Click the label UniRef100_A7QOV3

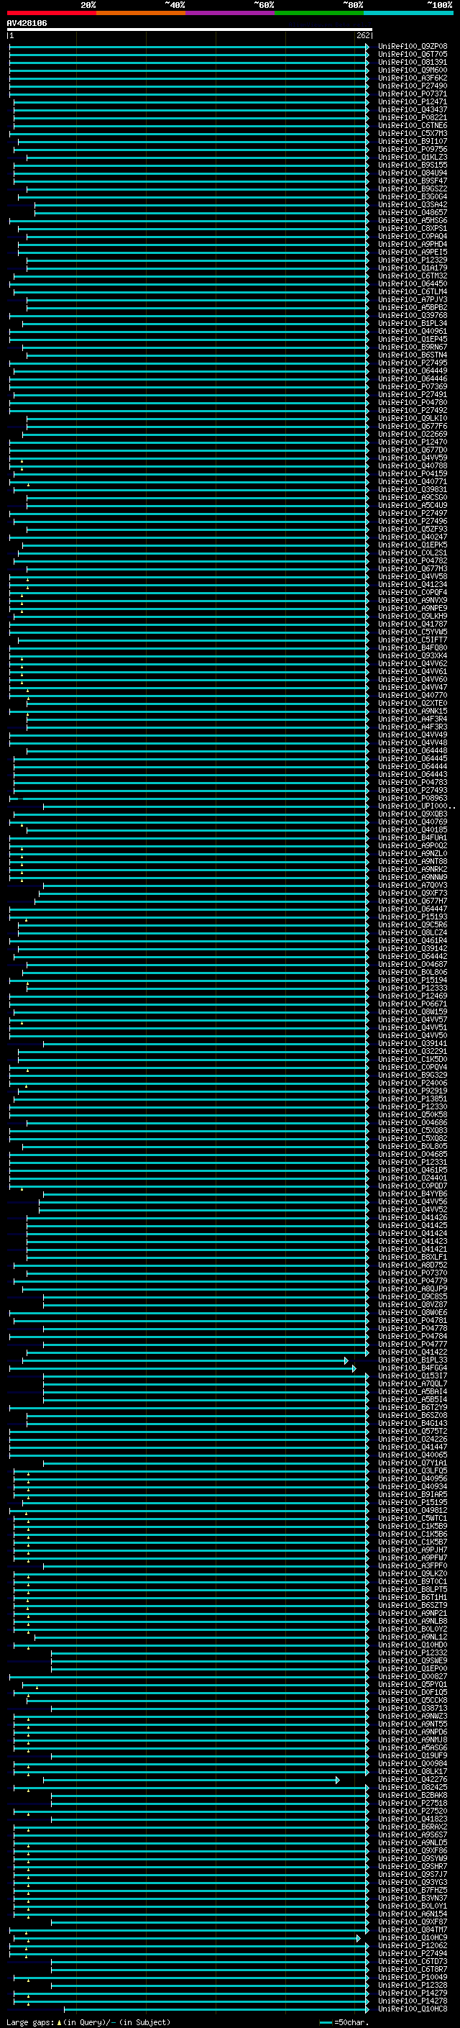click(413, 886)
